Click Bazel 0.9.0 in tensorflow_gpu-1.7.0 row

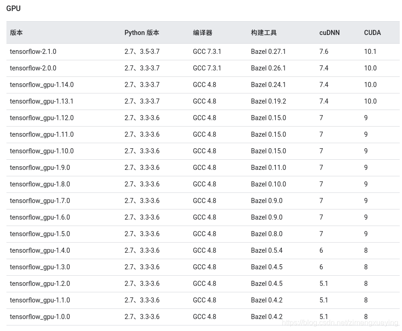click(x=267, y=201)
